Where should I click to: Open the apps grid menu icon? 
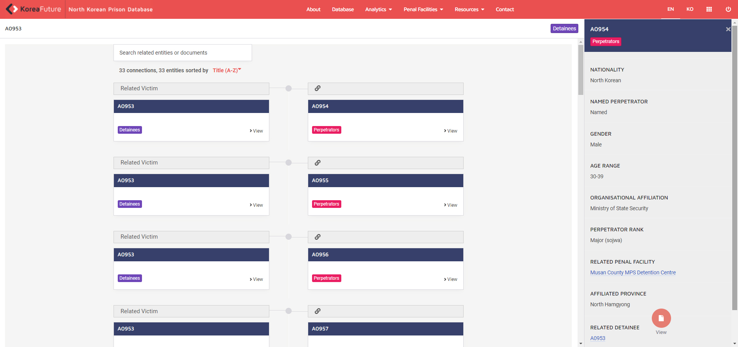[709, 9]
